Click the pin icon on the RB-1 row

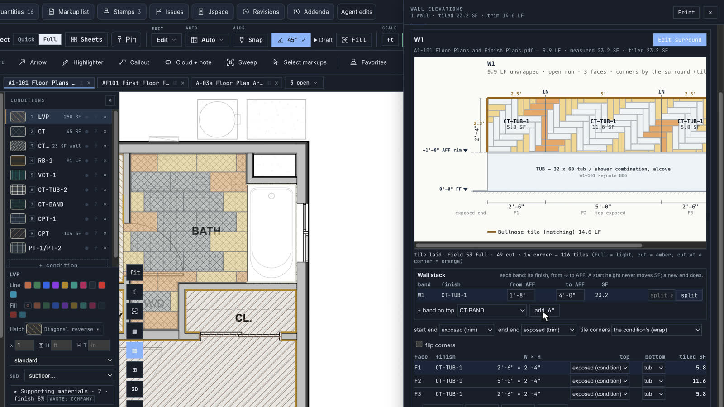[x=96, y=161]
